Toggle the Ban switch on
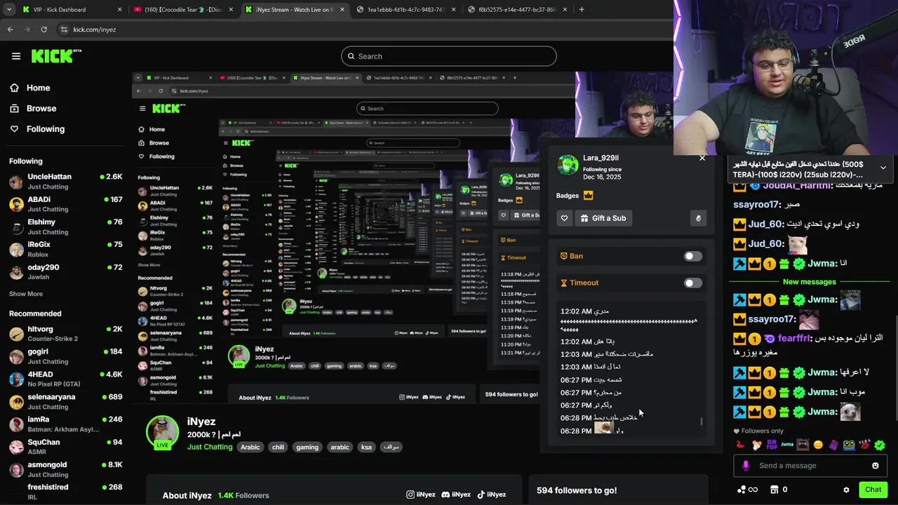Viewport: 898px width, 505px height. coord(692,256)
